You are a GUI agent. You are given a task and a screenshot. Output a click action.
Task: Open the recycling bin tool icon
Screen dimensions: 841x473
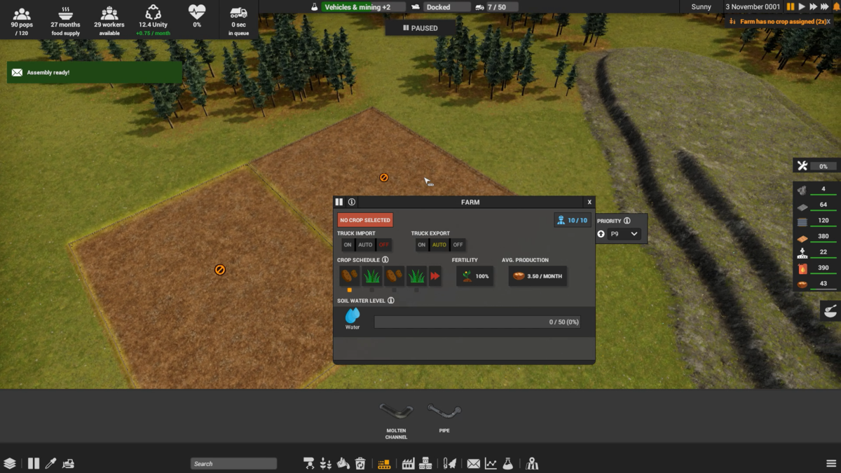(x=360, y=463)
